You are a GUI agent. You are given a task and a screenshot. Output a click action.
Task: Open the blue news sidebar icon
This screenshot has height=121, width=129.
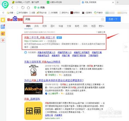[x=3, y=27]
